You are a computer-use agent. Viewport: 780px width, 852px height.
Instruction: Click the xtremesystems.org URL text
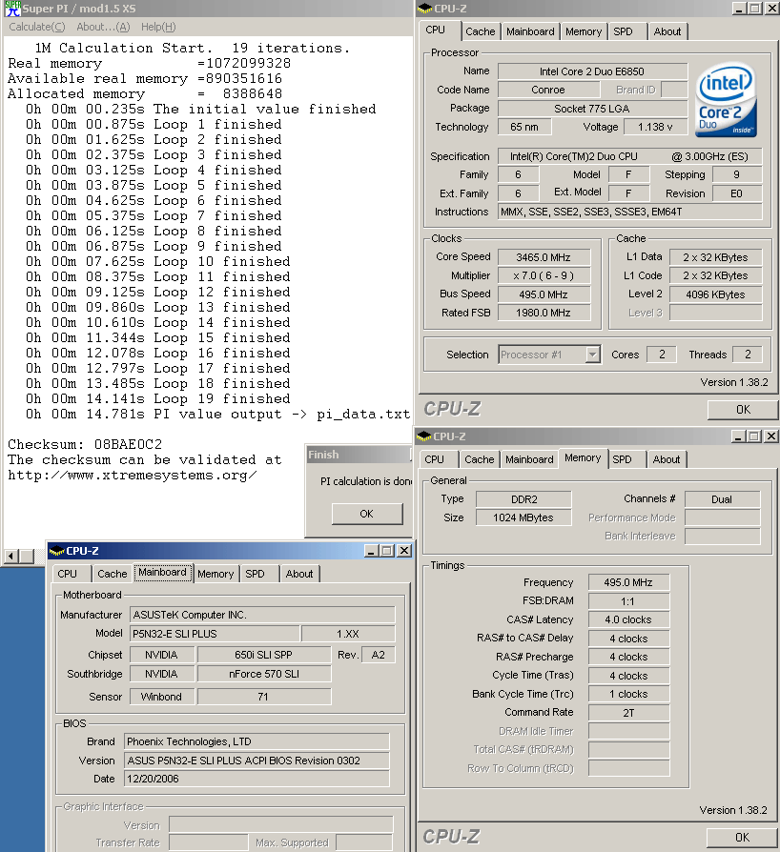133,476
